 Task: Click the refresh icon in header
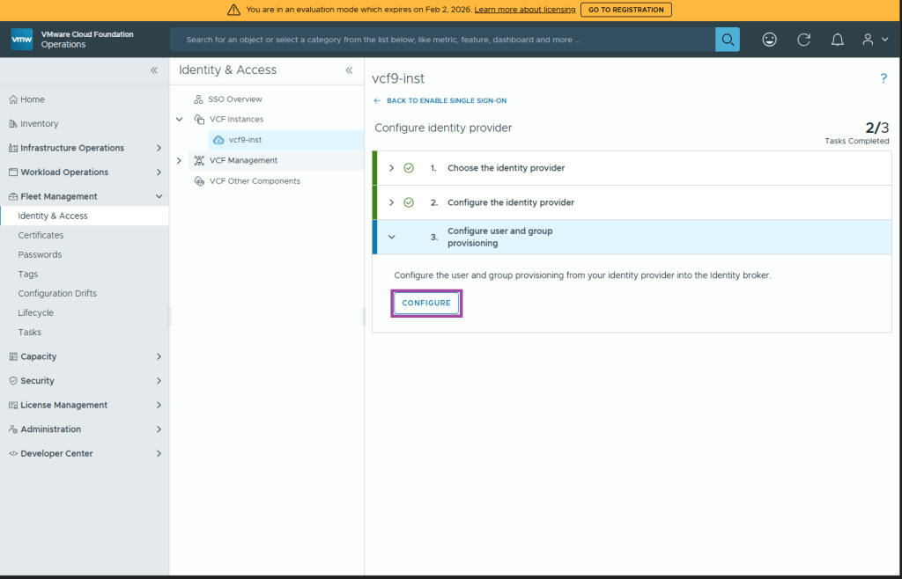pyautogui.click(x=803, y=40)
